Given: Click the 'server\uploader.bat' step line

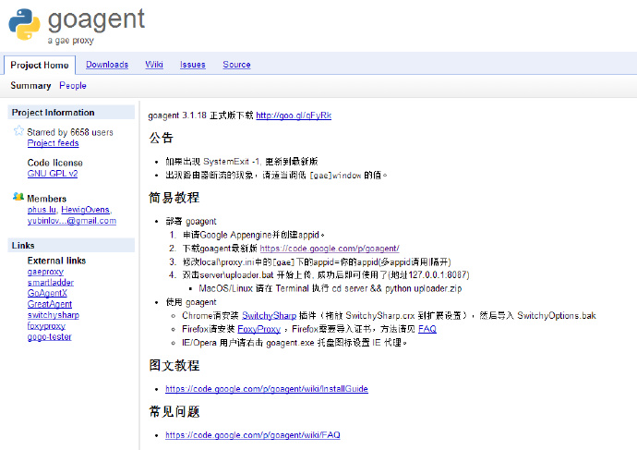Looking at the screenshot, I should click(x=326, y=275).
